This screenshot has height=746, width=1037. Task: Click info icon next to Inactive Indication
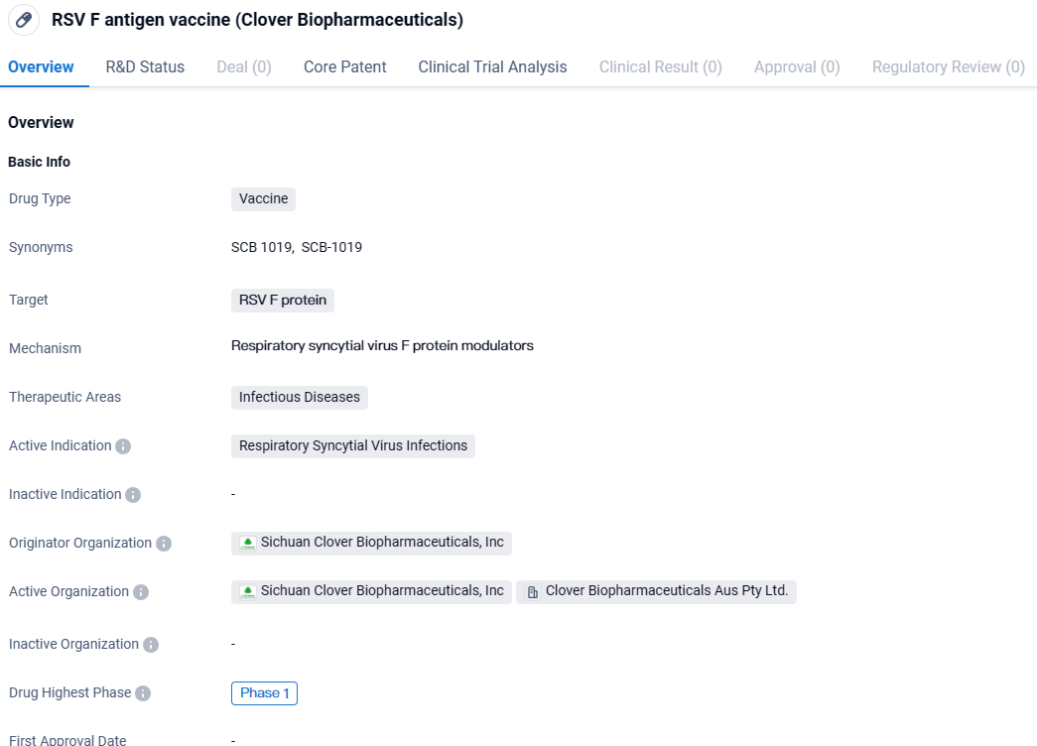(133, 495)
